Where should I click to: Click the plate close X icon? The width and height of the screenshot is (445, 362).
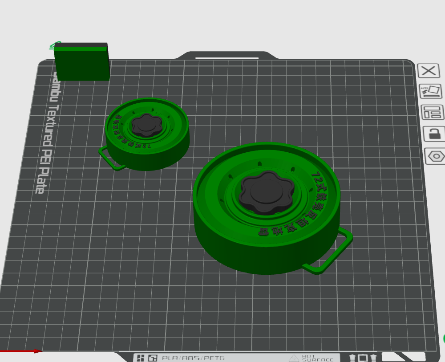pyautogui.click(x=429, y=71)
